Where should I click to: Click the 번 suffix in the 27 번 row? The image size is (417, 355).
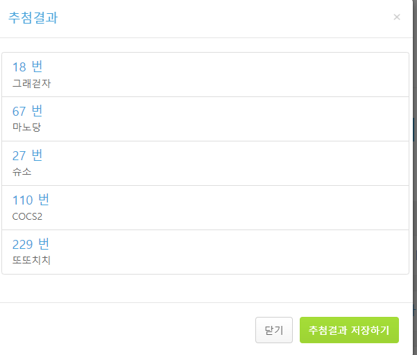click(37, 155)
